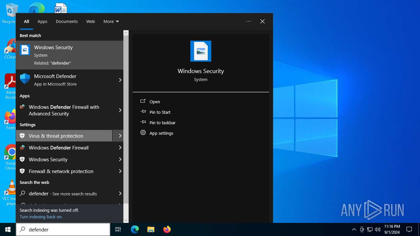Click the Windows Security settings shield icon
This screenshot has height=236, width=420.
click(x=22, y=159)
